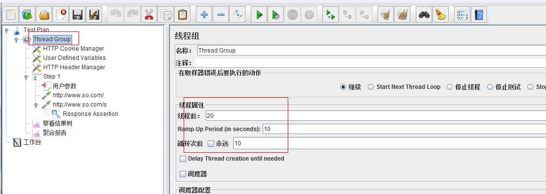546x194 pixels.
Task: Open the Templates toolbar icon
Action: pyautogui.click(x=27, y=15)
